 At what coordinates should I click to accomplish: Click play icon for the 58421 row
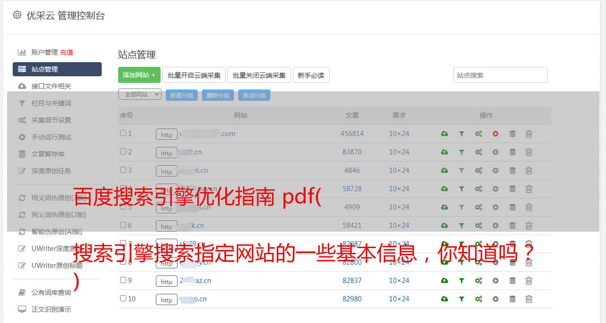tap(495, 226)
